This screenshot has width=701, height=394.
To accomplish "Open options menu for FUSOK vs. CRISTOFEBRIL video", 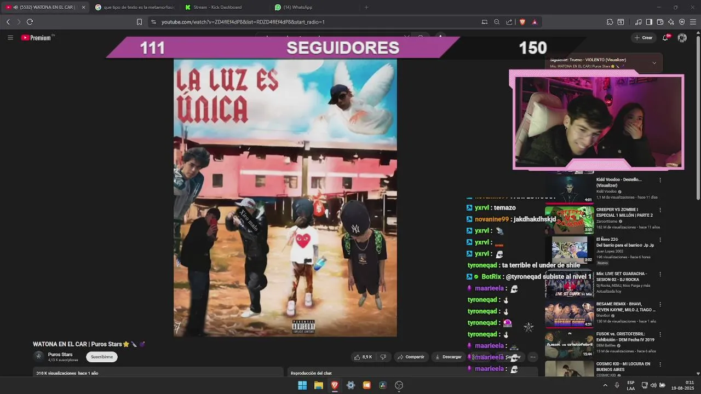I will pyautogui.click(x=660, y=334).
